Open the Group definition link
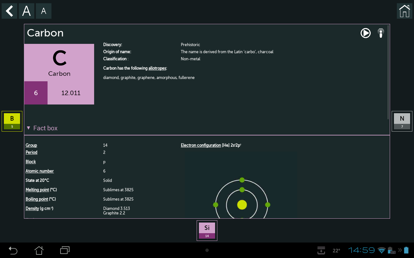414x258 pixels. pos(31,145)
